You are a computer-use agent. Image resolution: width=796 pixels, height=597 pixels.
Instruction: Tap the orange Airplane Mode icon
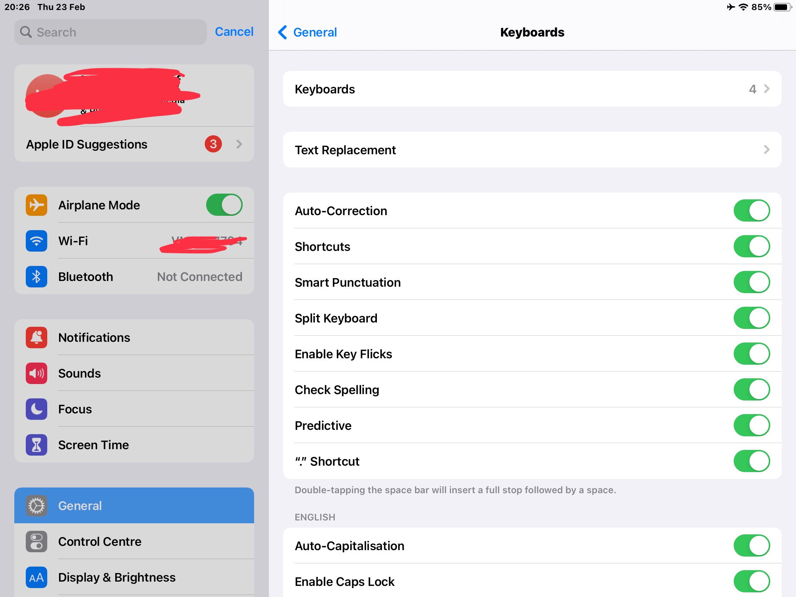pyautogui.click(x=37, y=205)
